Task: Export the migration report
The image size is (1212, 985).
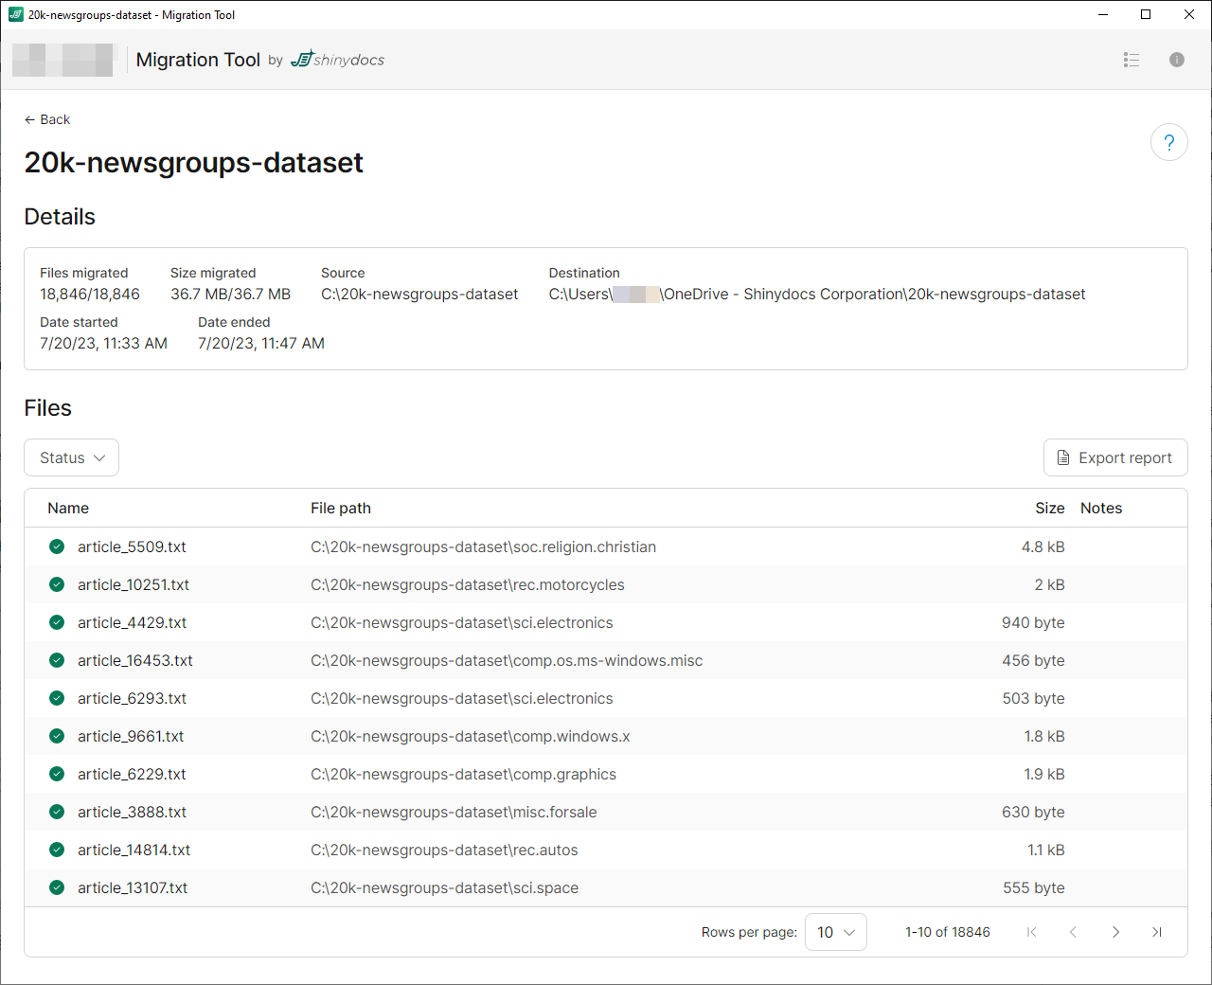Action: tap(1114, 457)
